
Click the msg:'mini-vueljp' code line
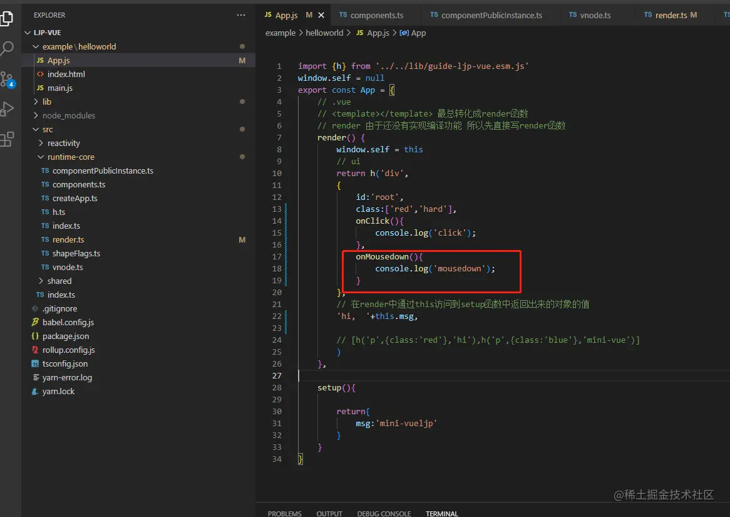396,423
